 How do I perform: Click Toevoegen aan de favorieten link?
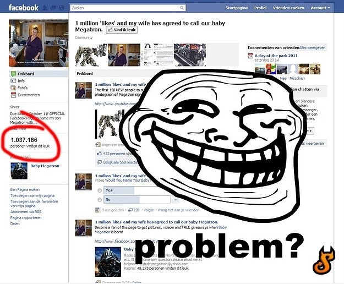[x=34, y=204]
